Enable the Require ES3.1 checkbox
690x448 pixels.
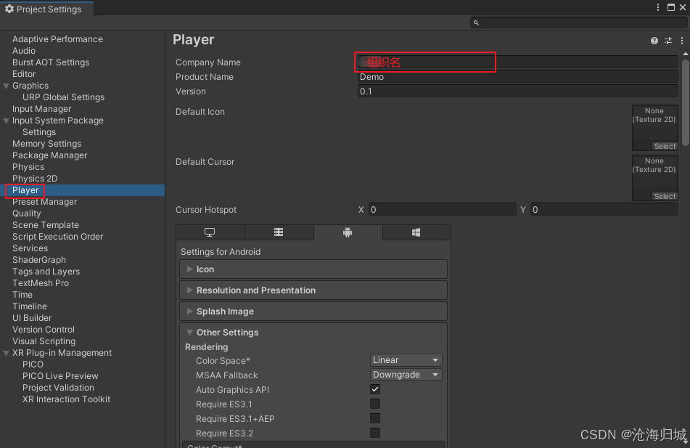tap(375, 404)
